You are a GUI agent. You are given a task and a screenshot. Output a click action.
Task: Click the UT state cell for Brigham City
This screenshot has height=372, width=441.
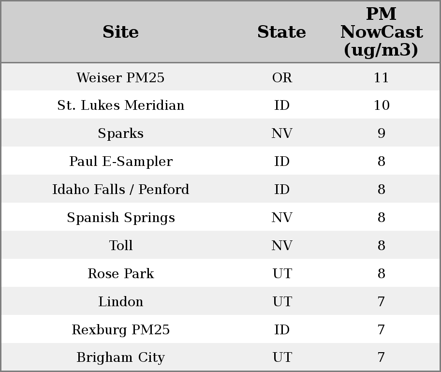tap(282, 357)
